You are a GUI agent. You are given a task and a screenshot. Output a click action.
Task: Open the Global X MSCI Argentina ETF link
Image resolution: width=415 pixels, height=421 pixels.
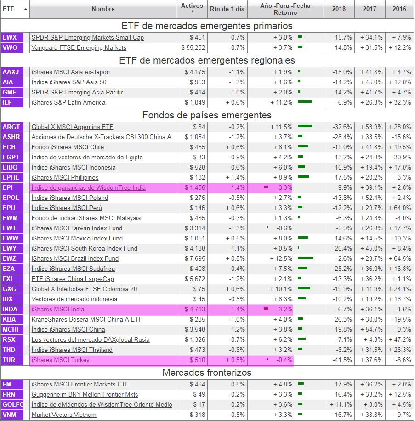point(72,127)
